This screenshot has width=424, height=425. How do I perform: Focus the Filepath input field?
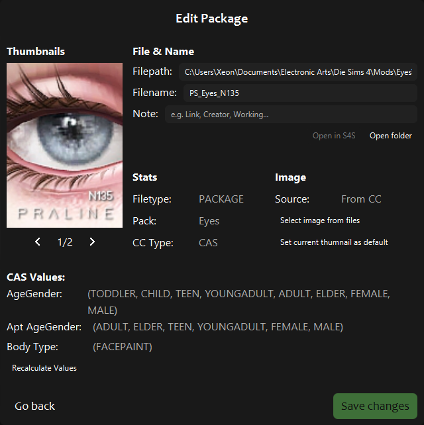(298, 72)
